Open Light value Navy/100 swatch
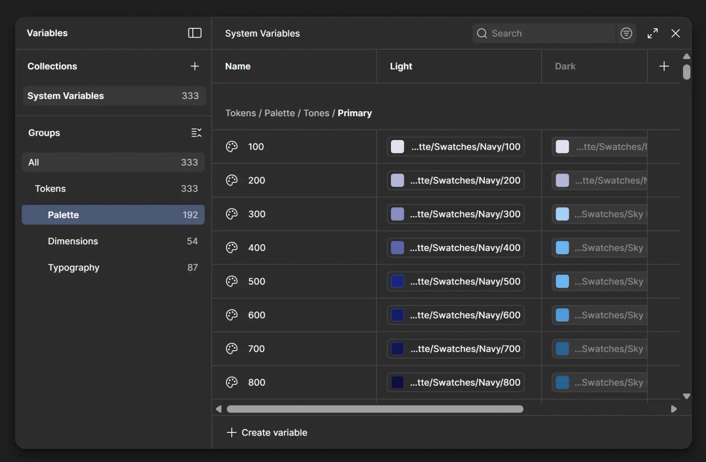This screenshot has width=706, height=462. 398,147
